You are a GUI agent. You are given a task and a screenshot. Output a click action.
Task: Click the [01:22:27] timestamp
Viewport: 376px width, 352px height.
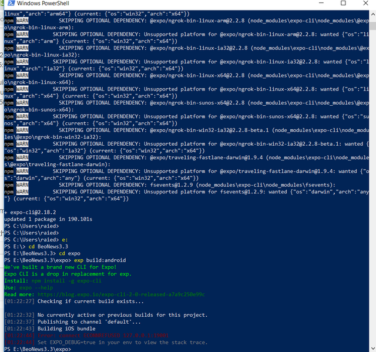[x=19, y=301]
